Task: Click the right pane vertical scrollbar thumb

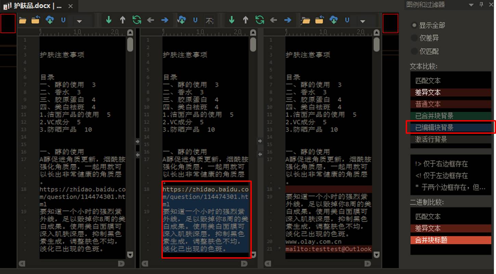Action: (376, 44)
